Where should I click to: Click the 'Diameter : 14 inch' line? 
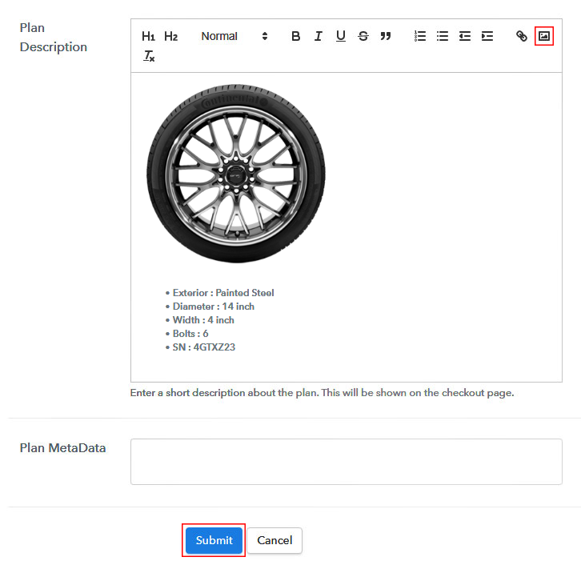point(214,307)
